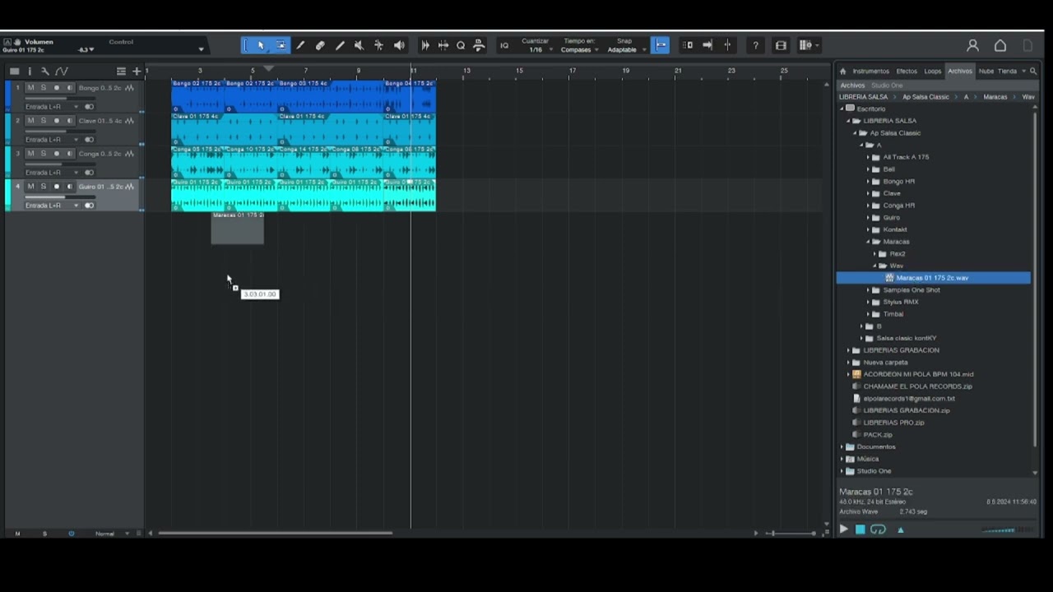
Task: Switch to the Nube browser tab
Action: [986, 72]
